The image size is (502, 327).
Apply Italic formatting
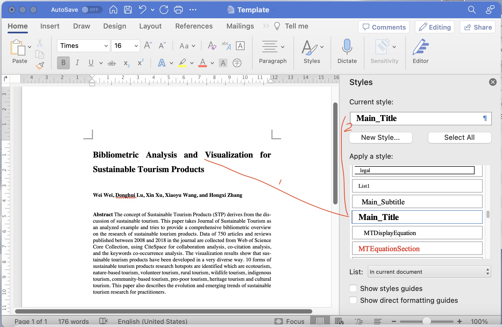(77, 63)
